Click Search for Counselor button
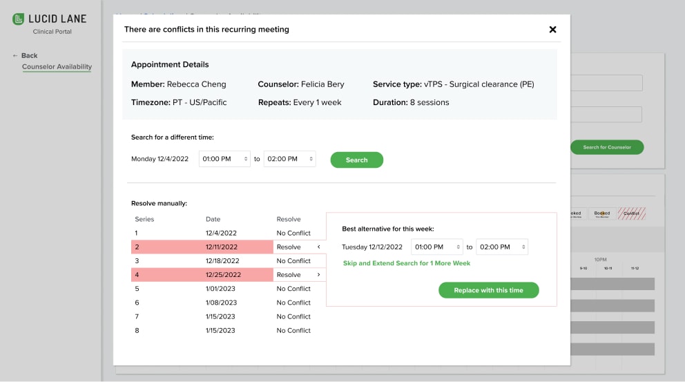 (x=606, y=147)
